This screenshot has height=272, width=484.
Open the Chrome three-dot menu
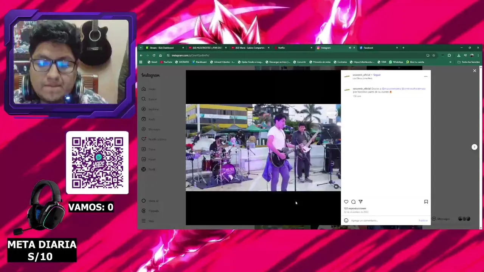click(478, 55)
